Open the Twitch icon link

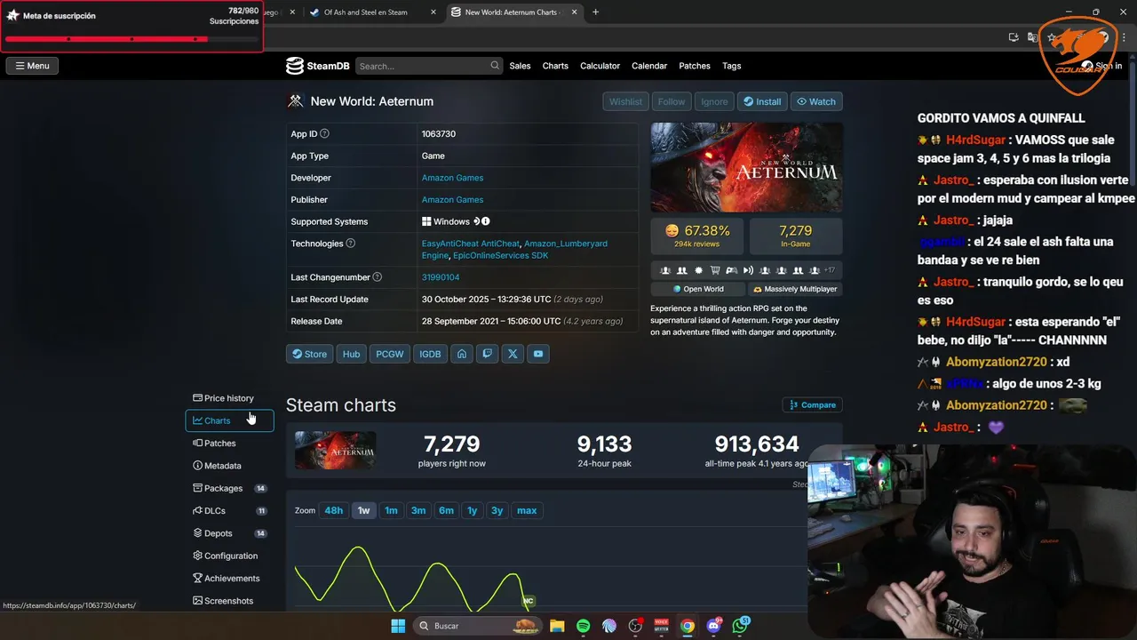[487, 354]
